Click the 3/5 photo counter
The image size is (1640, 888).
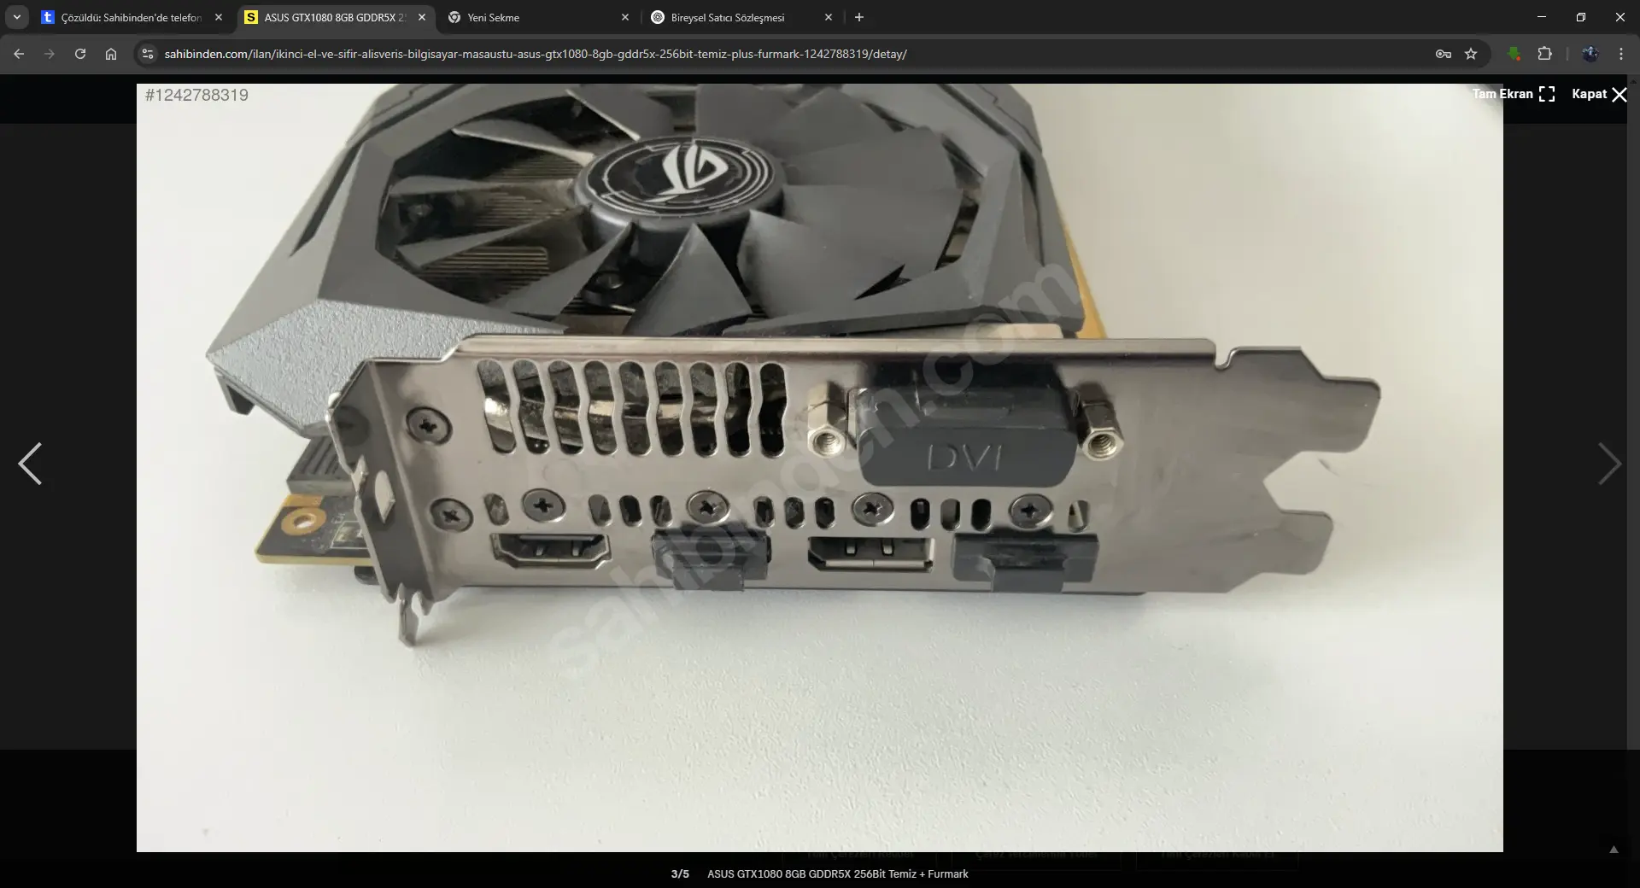(x=680, y=874)
